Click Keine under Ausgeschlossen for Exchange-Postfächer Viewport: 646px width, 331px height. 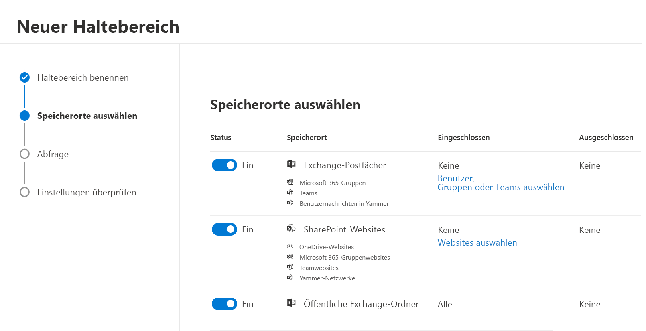click(590, 165)
